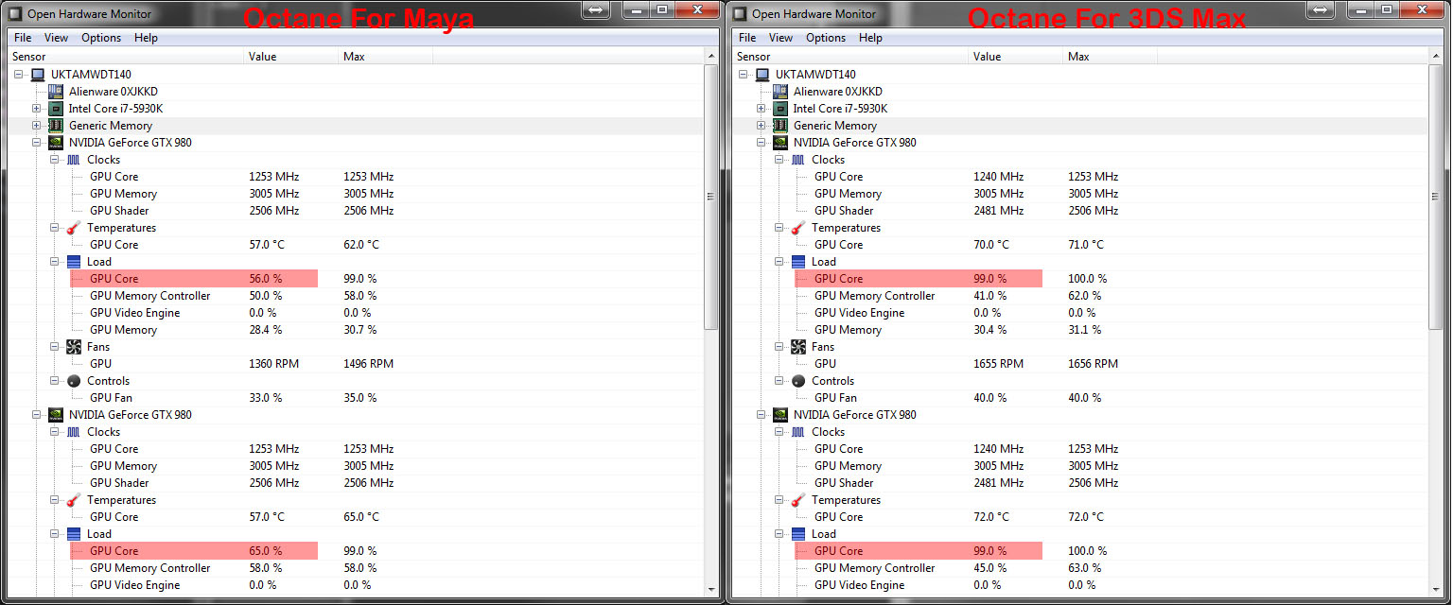Viewport: 1453px width, 605px height.
Task: Click the first NVIDIA GeForce GTX 980 icon in right window
Action: [780, 143]
